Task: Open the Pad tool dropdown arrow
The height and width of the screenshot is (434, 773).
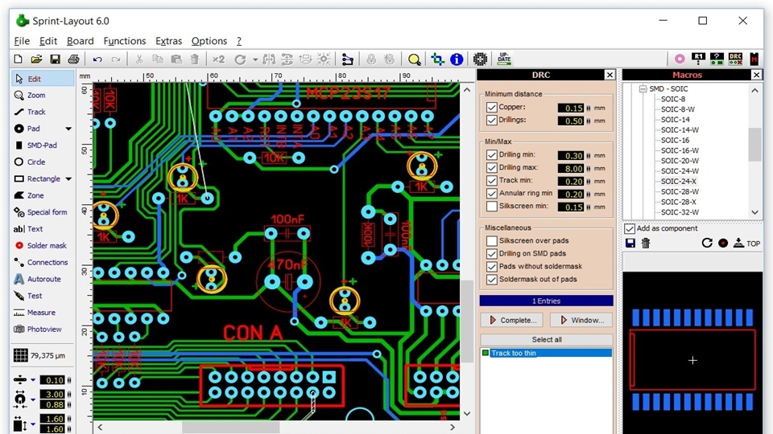Action: [x=68, y=129]
